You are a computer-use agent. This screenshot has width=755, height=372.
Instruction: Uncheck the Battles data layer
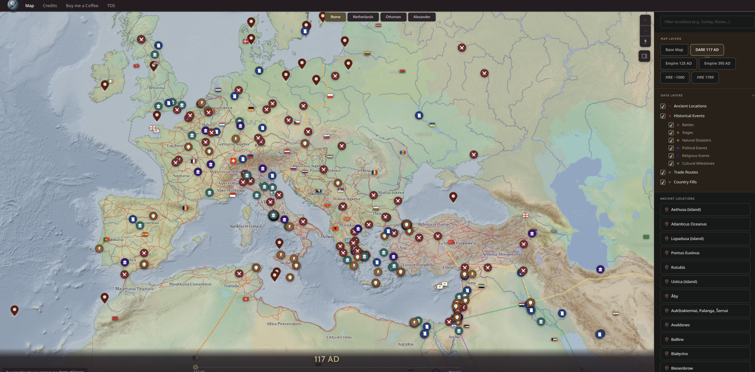[671, 125]
